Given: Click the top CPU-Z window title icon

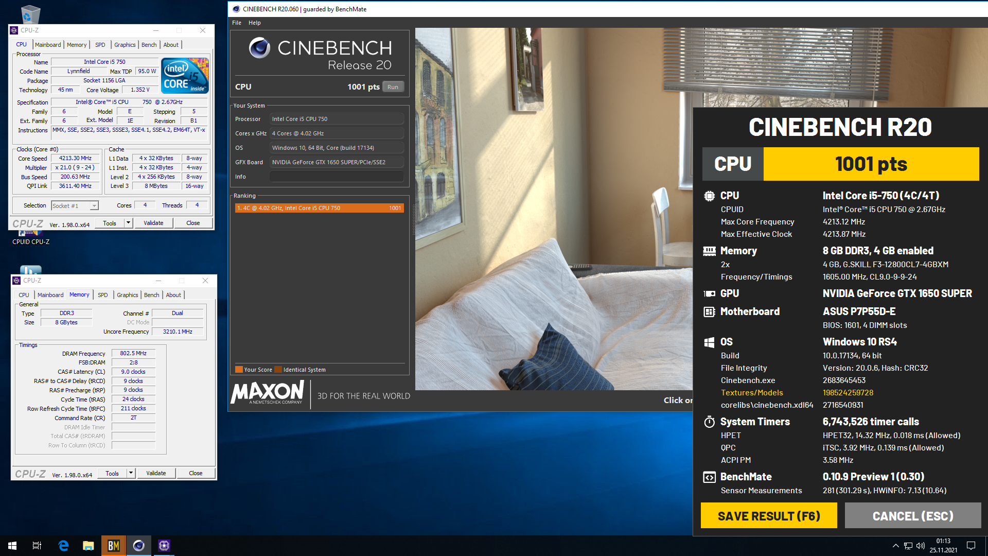Looking at the screenshot, I should tap(14, 30).
